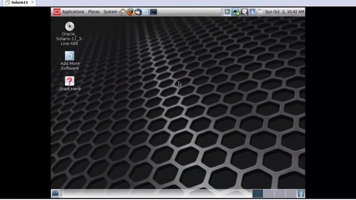The height and width of the screenshot is (200, 356).
Task: Click the Show Desktop button in bottom panel
Action: [55, 193]
